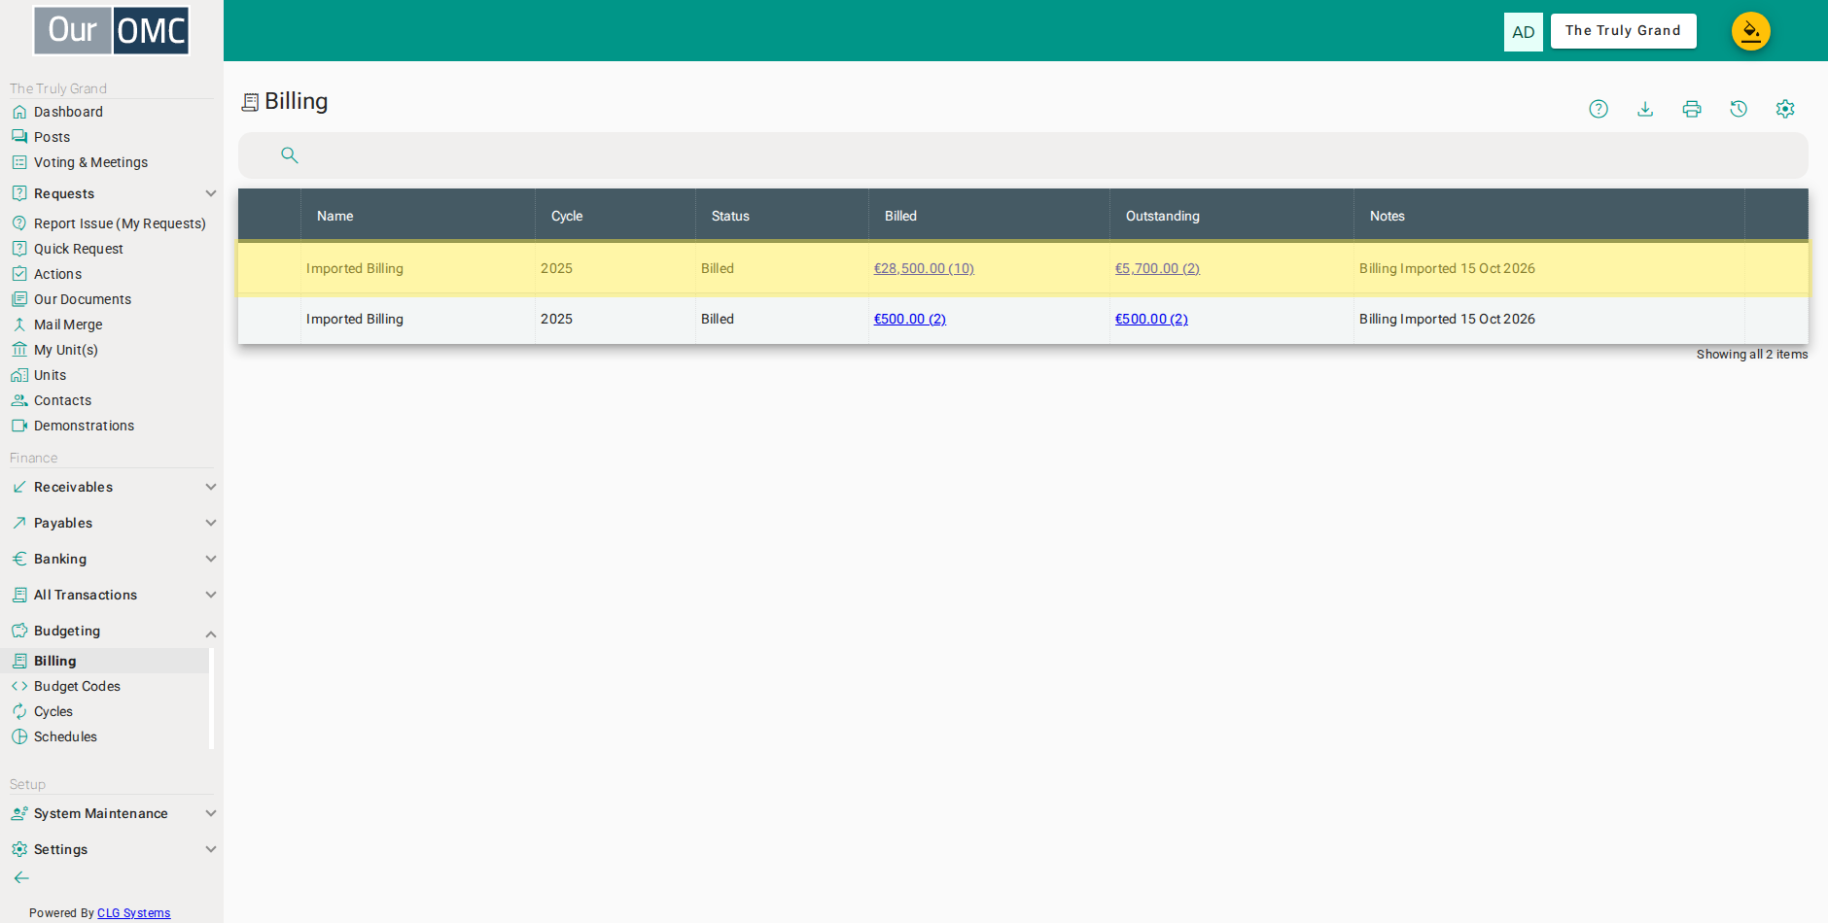Click the OurOMC logo
The height and width of the screenshot is (923, 1828).
pos(112,30)
